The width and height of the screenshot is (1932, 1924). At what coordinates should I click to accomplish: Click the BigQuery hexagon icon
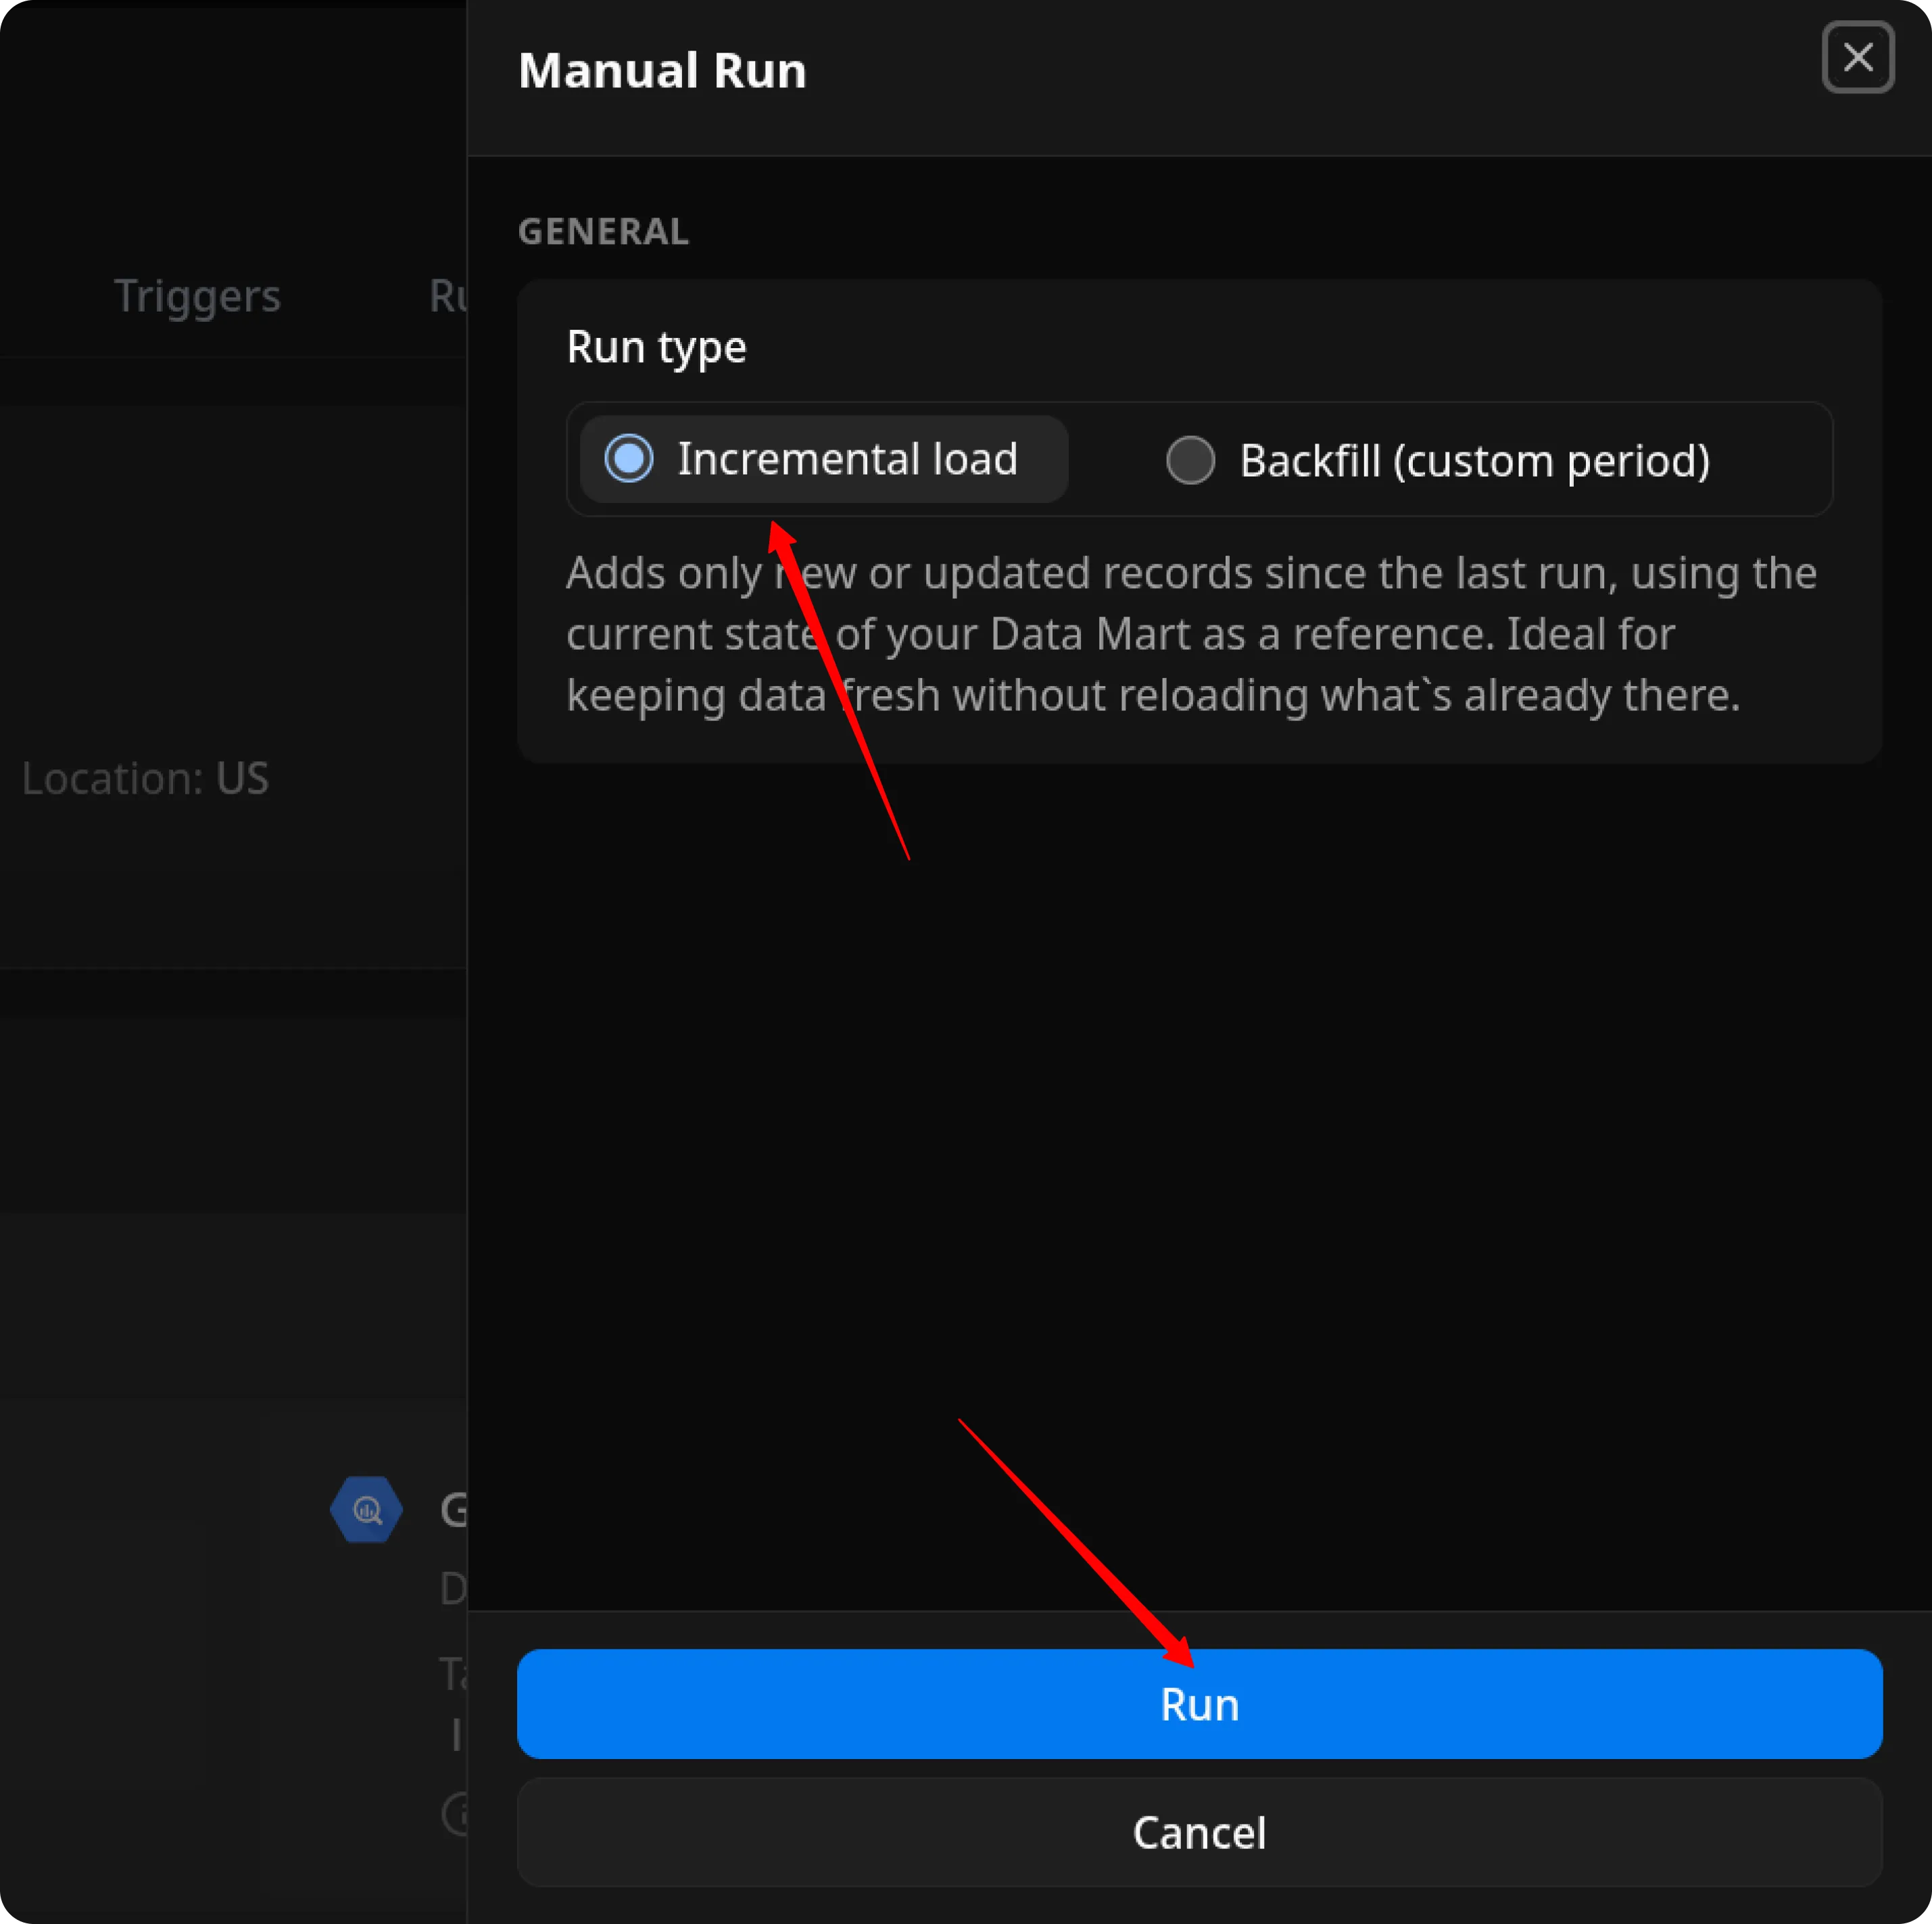tap(366, 1509)
